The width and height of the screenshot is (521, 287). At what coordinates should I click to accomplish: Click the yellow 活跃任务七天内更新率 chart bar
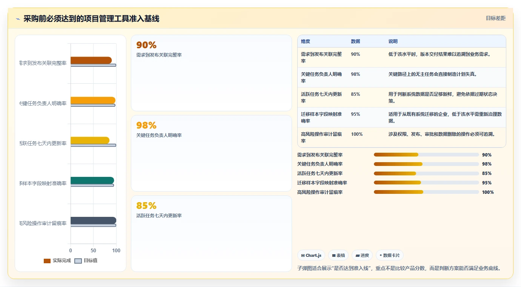pyautogui.click(x=90, y=140)
